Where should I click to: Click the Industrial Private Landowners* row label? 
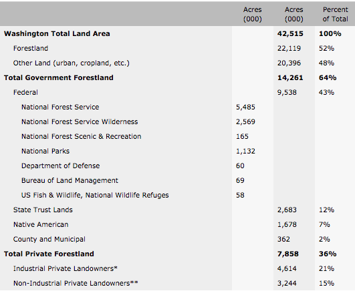(66, 268)
